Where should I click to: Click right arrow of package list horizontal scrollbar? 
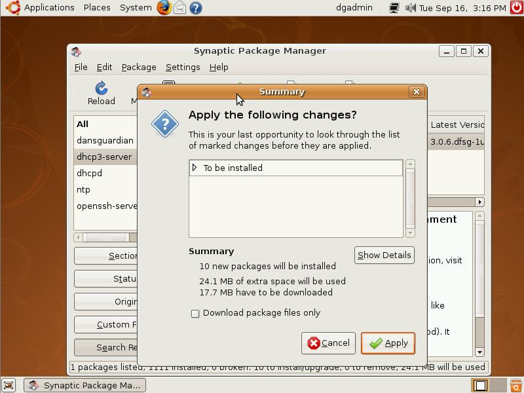(x=480, y=202)
